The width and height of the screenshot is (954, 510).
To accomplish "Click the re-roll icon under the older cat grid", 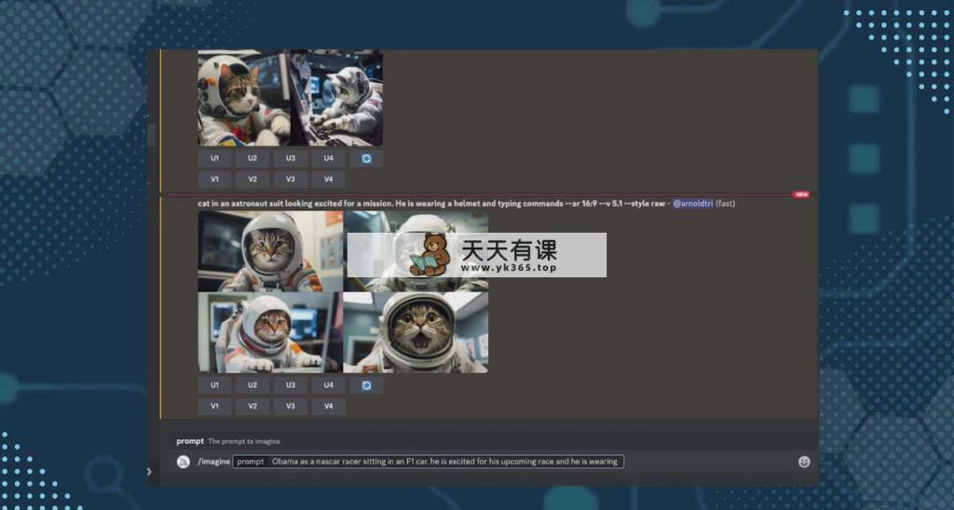I will (x=366, y=158).
